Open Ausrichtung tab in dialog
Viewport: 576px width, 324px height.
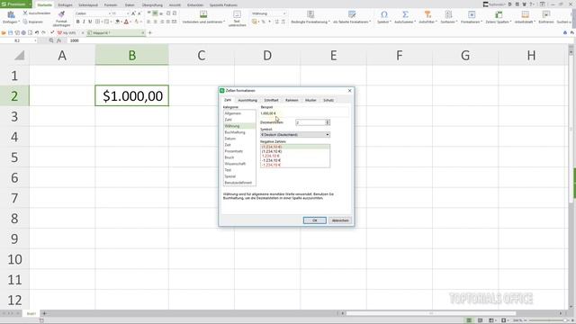coord(247,100)
